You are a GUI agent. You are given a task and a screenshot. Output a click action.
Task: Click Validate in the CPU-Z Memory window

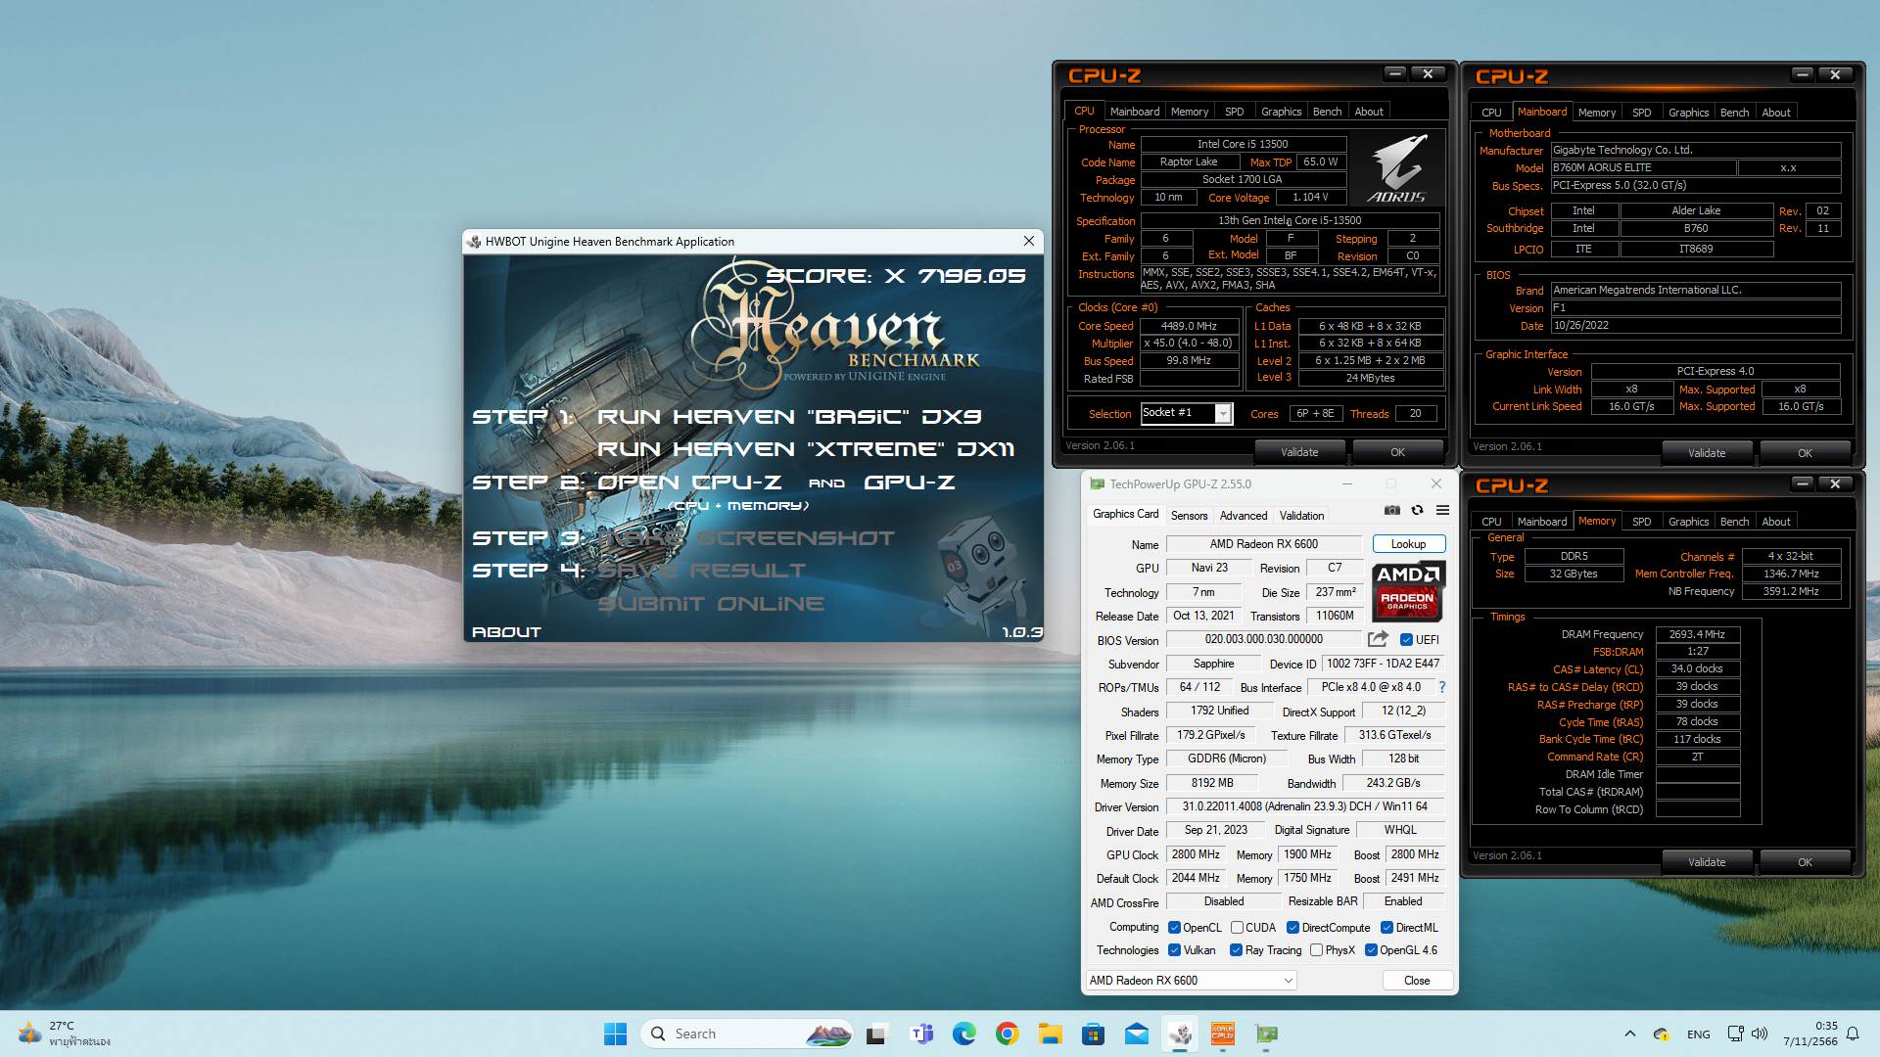tap(1707, 862)
